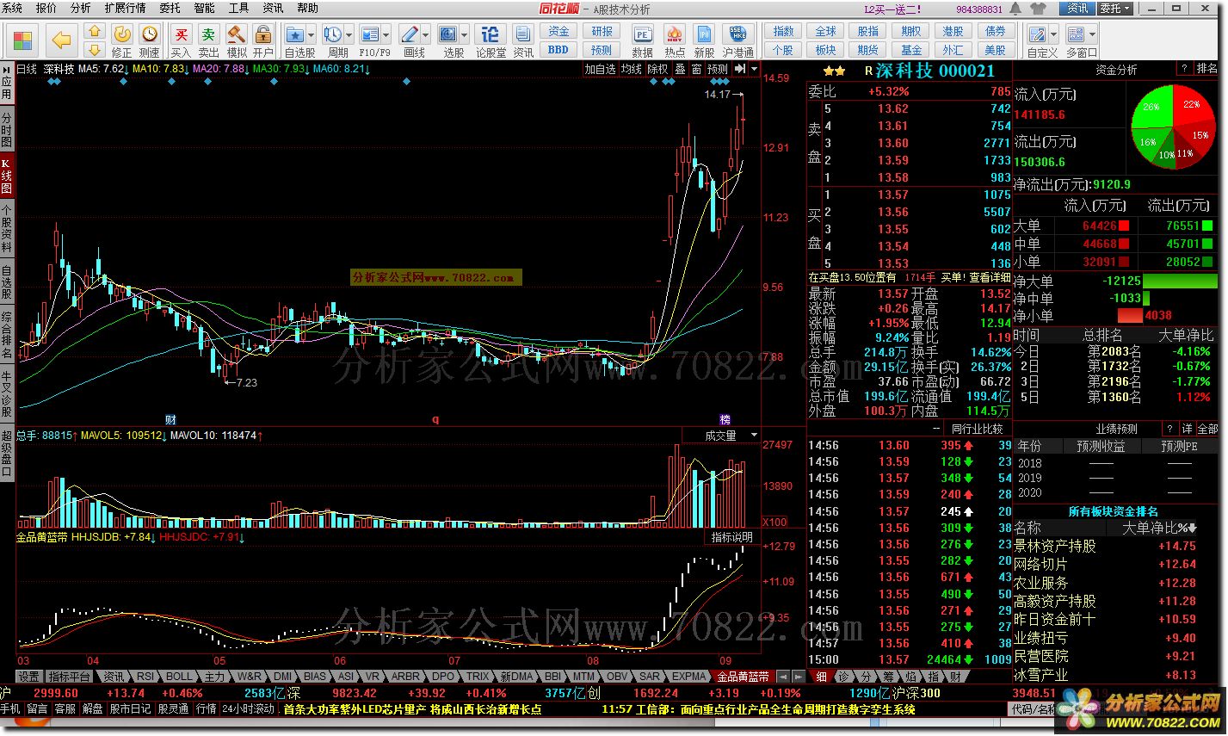Screen dimensions: 1228x736
Task: Toggle the 叠 overlay stock option
Action: click(x=679, y=69)
